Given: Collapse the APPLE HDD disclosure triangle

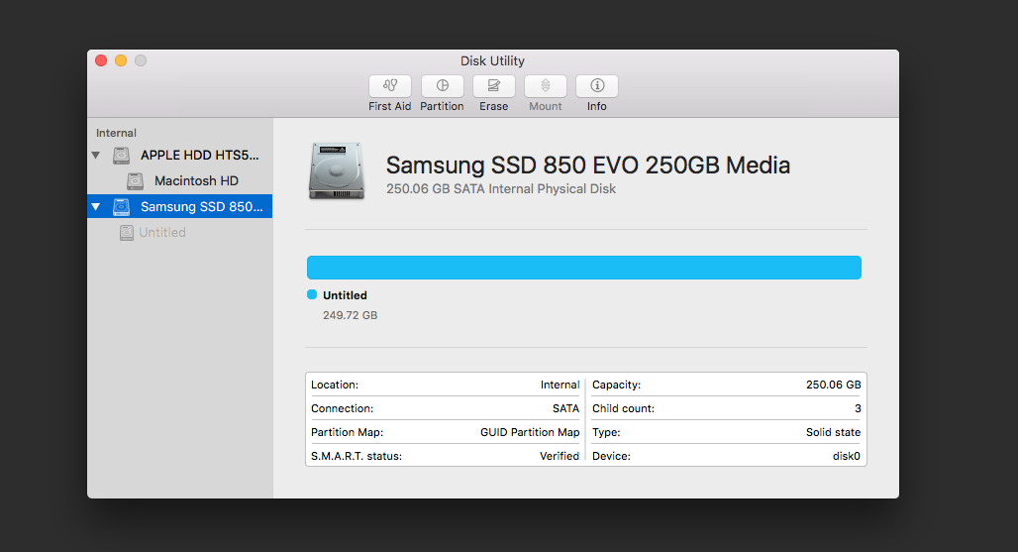Looking at the screenshot, I should coord(96,156).
